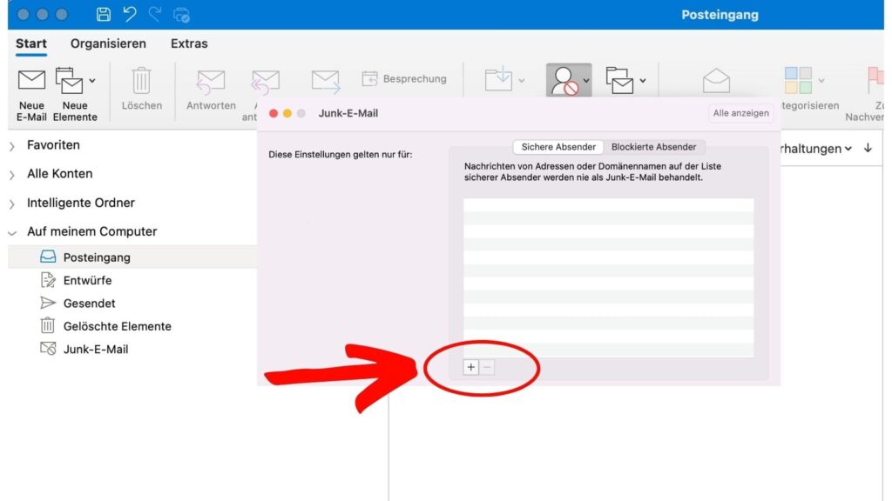892x501 pixels.
Task: Click the Löschen trash icon
Action: pyautogui.click(x=141, y=81)
